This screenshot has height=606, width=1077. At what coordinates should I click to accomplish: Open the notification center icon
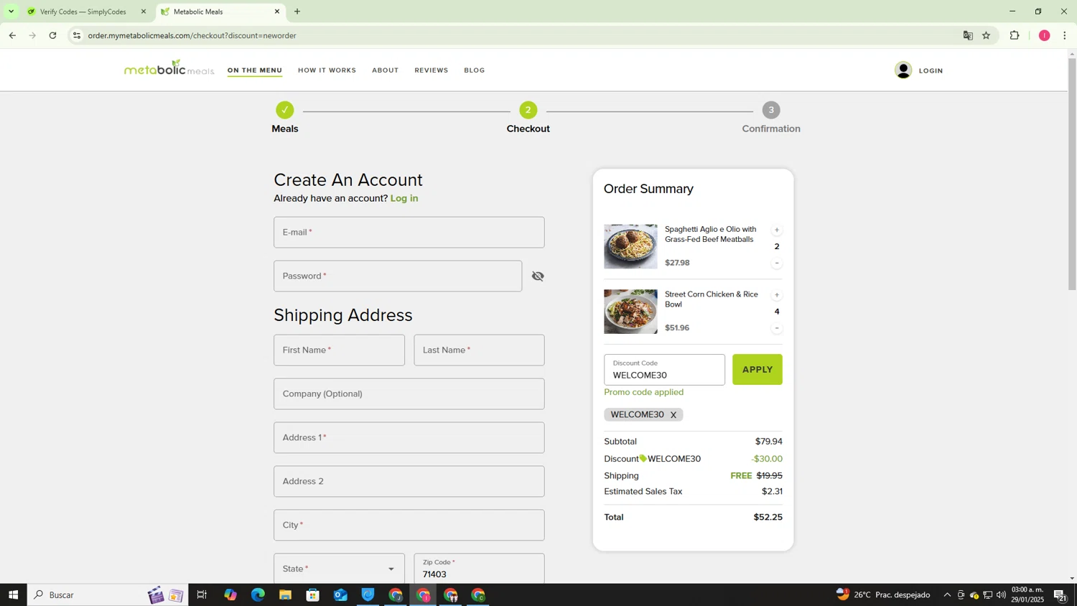click(x=1060, y=595)
